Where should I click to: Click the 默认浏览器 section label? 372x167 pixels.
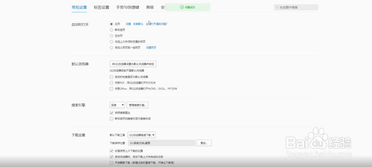coord(80,64)
